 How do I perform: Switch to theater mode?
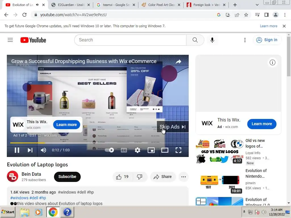(165, 150)
